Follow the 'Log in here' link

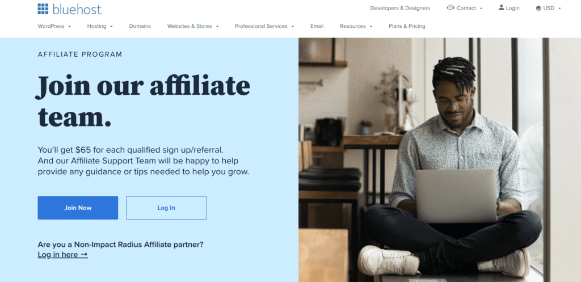coord(62,255)
